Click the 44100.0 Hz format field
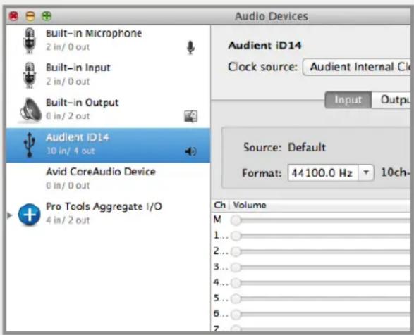Screen dimensions: 414x335 click(323, 173)
